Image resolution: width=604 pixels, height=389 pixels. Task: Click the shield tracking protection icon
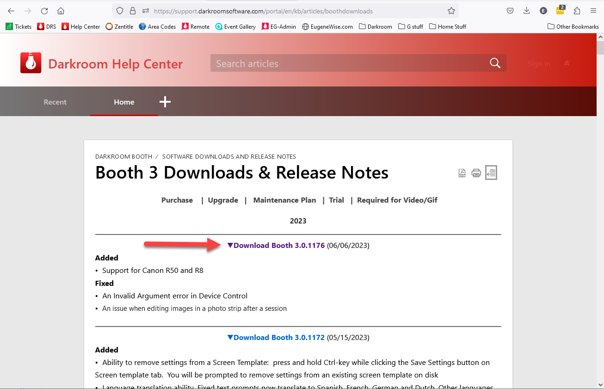tap(120, 11)
